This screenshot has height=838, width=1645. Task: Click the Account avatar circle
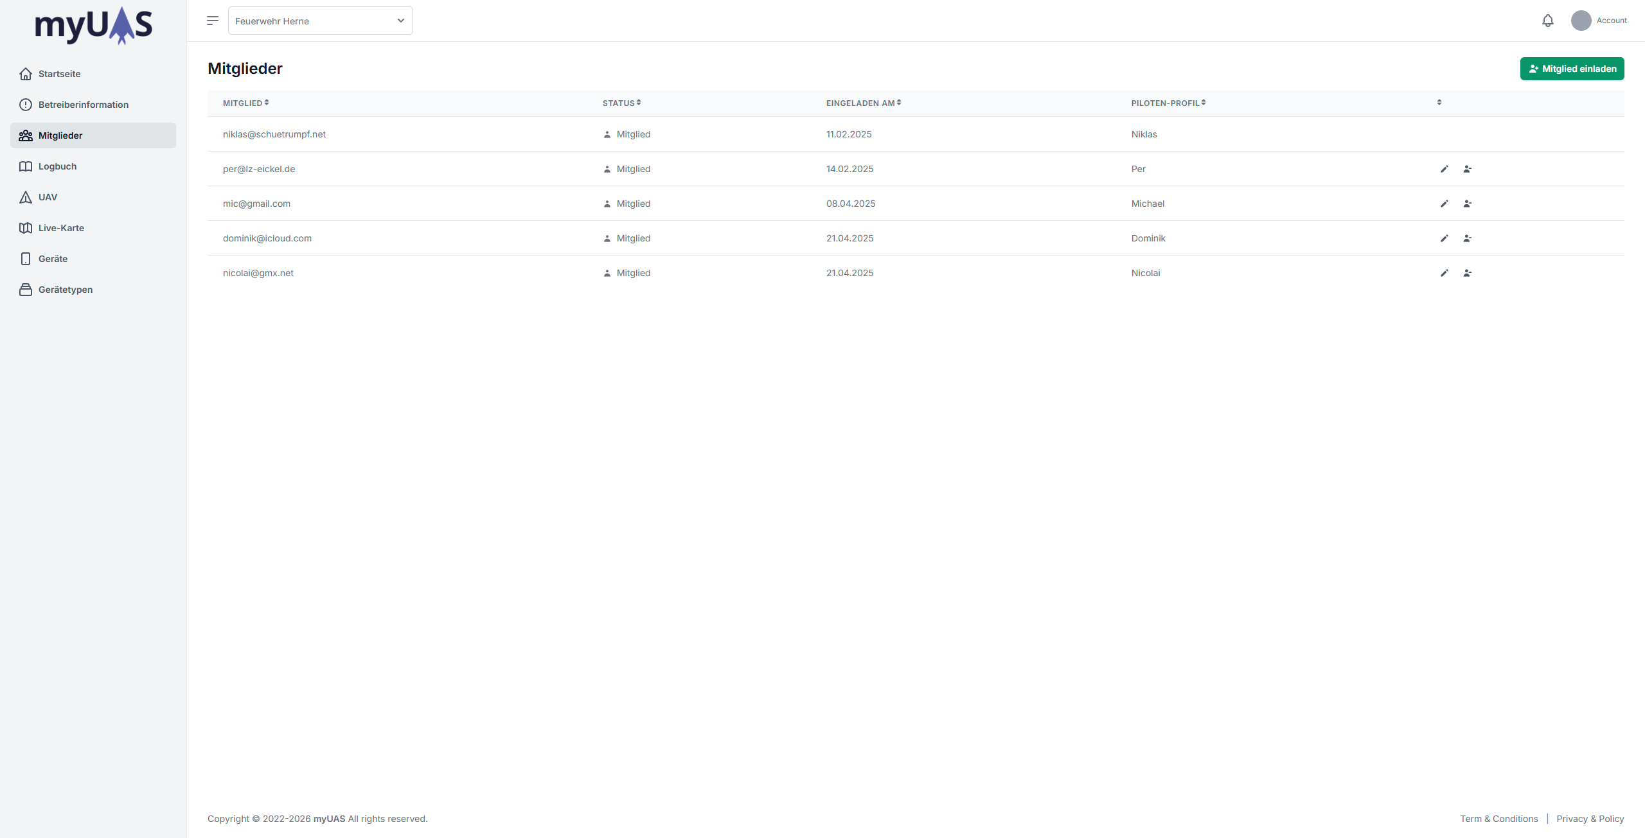pos(1581,21)
